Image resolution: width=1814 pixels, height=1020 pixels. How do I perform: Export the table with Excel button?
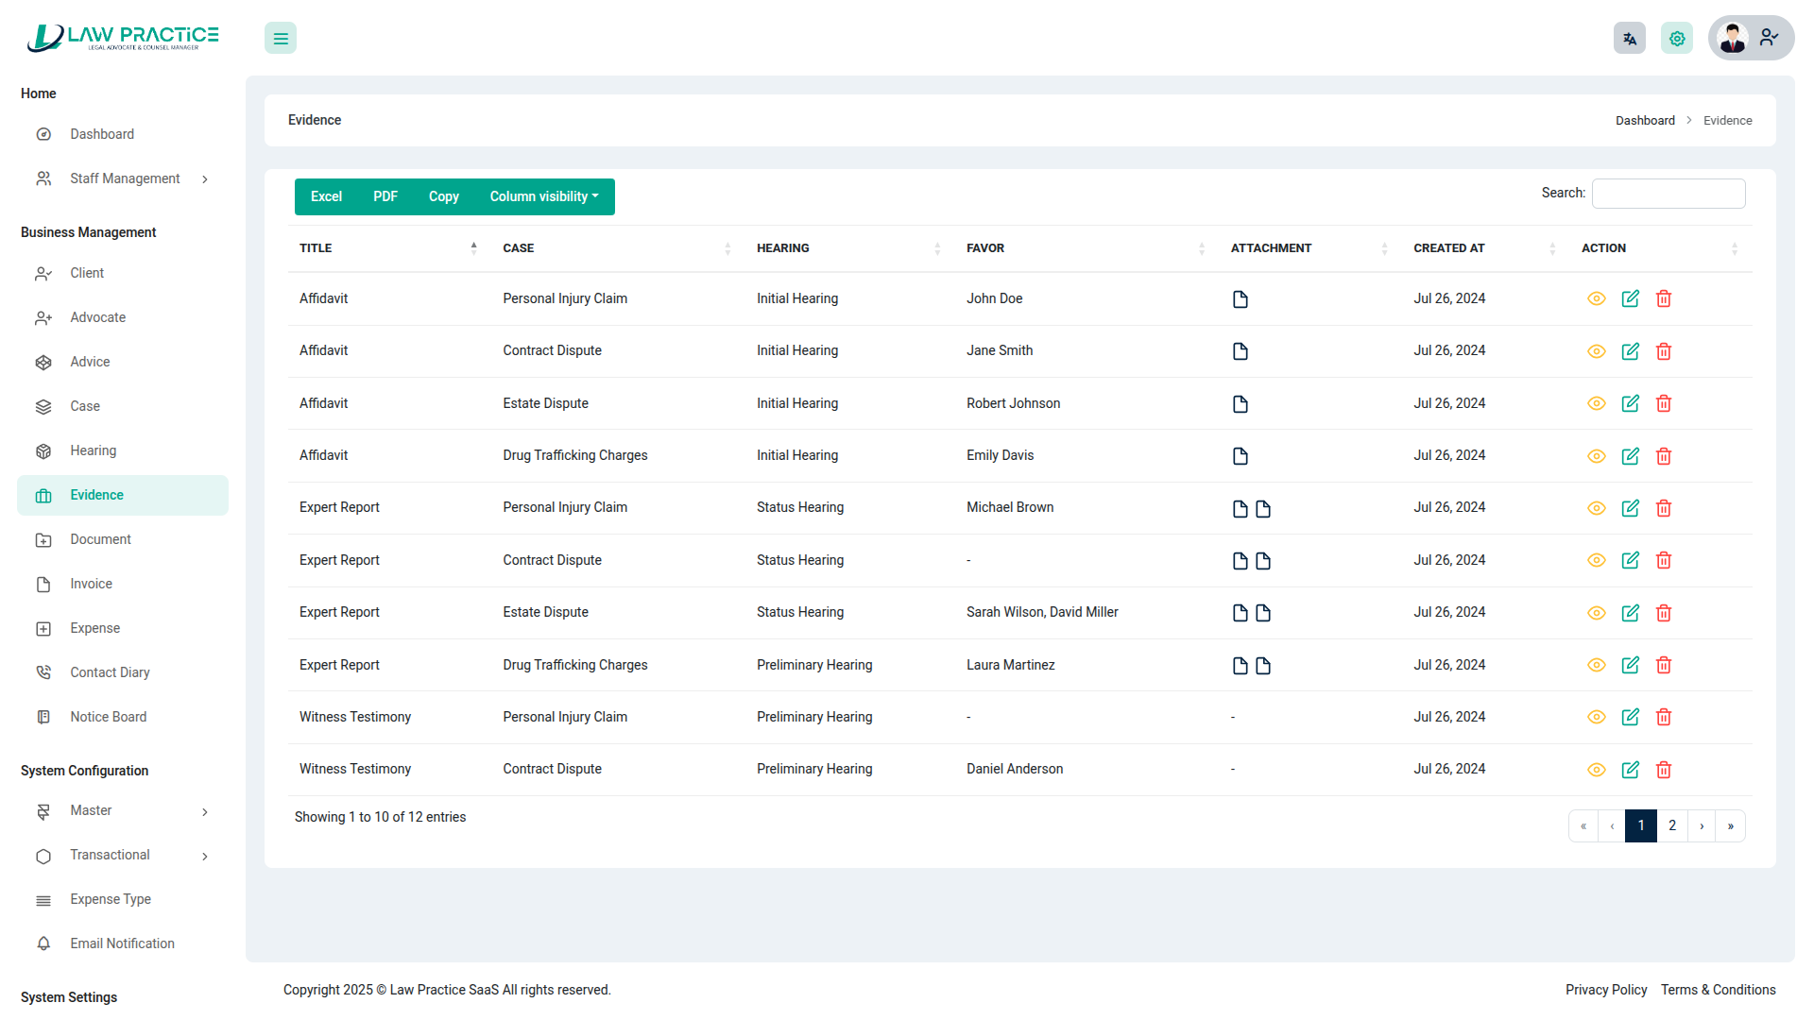point(326,196)
